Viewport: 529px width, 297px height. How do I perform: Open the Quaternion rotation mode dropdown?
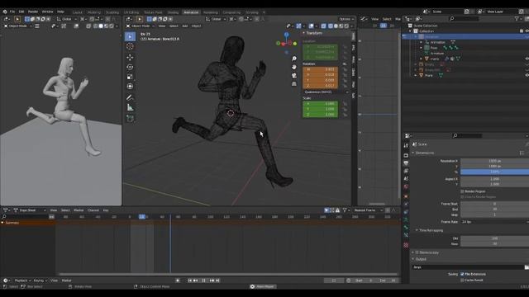[x=326, y=92]
